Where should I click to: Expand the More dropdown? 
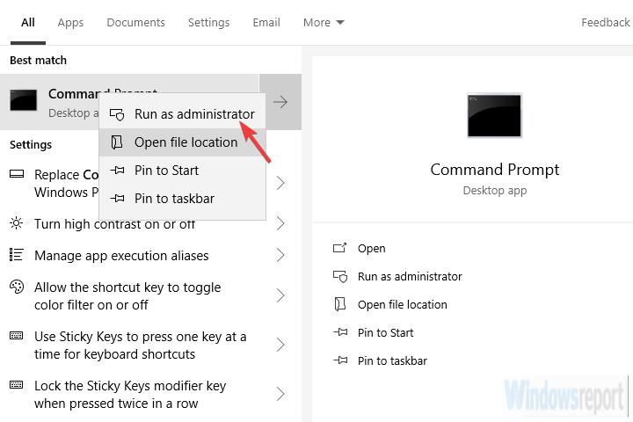[324, 22]
